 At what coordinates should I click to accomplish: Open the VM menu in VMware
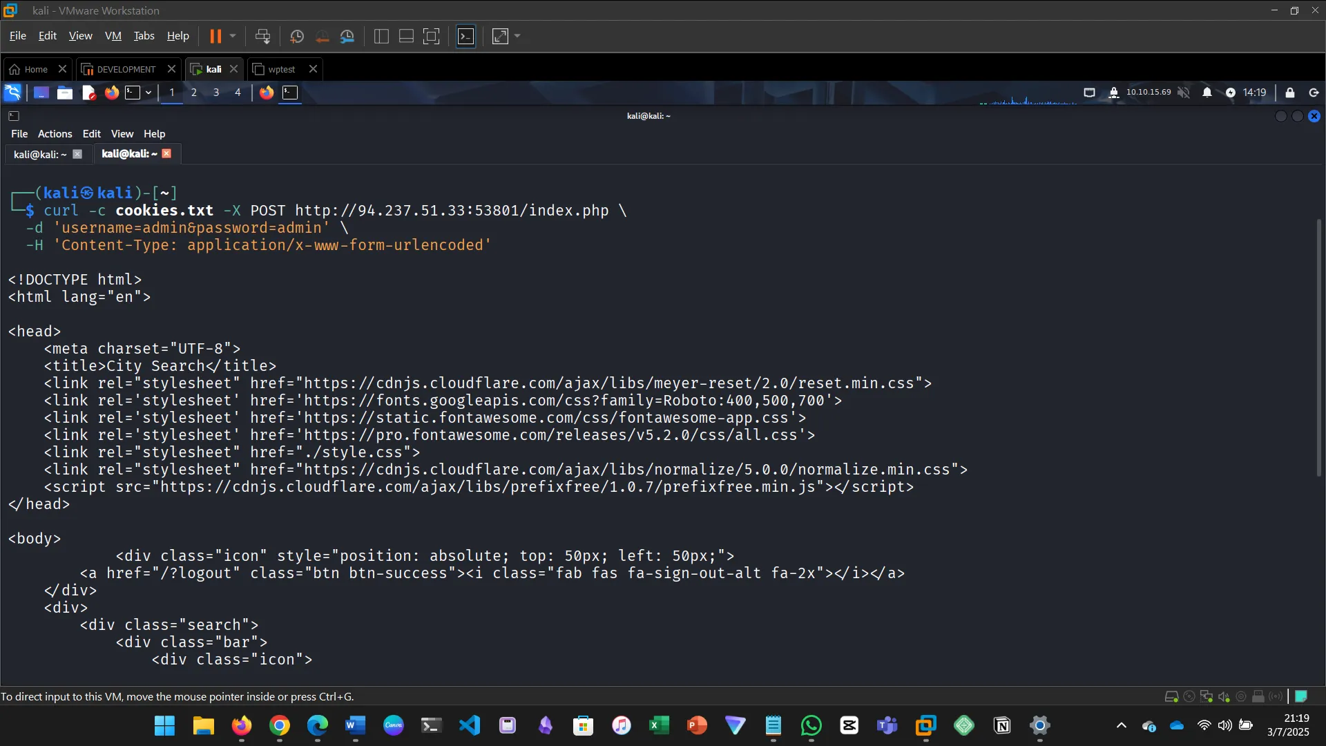pyautogui.click(x=113, y=36)
